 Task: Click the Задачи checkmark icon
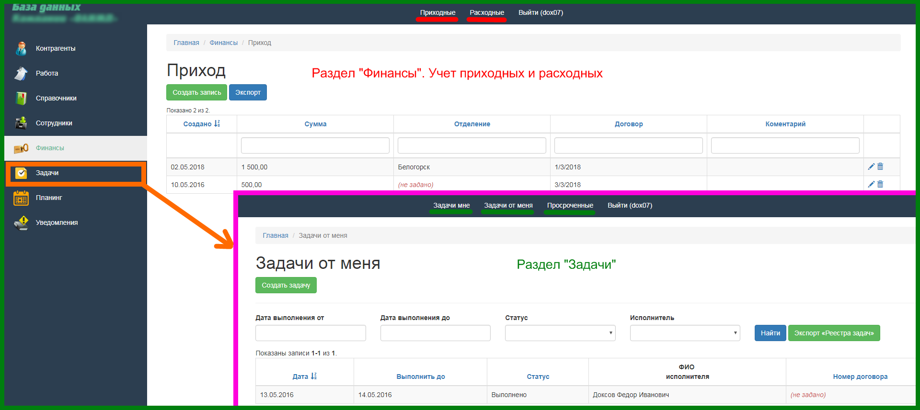pyautogui.click(x=21, y=173)
